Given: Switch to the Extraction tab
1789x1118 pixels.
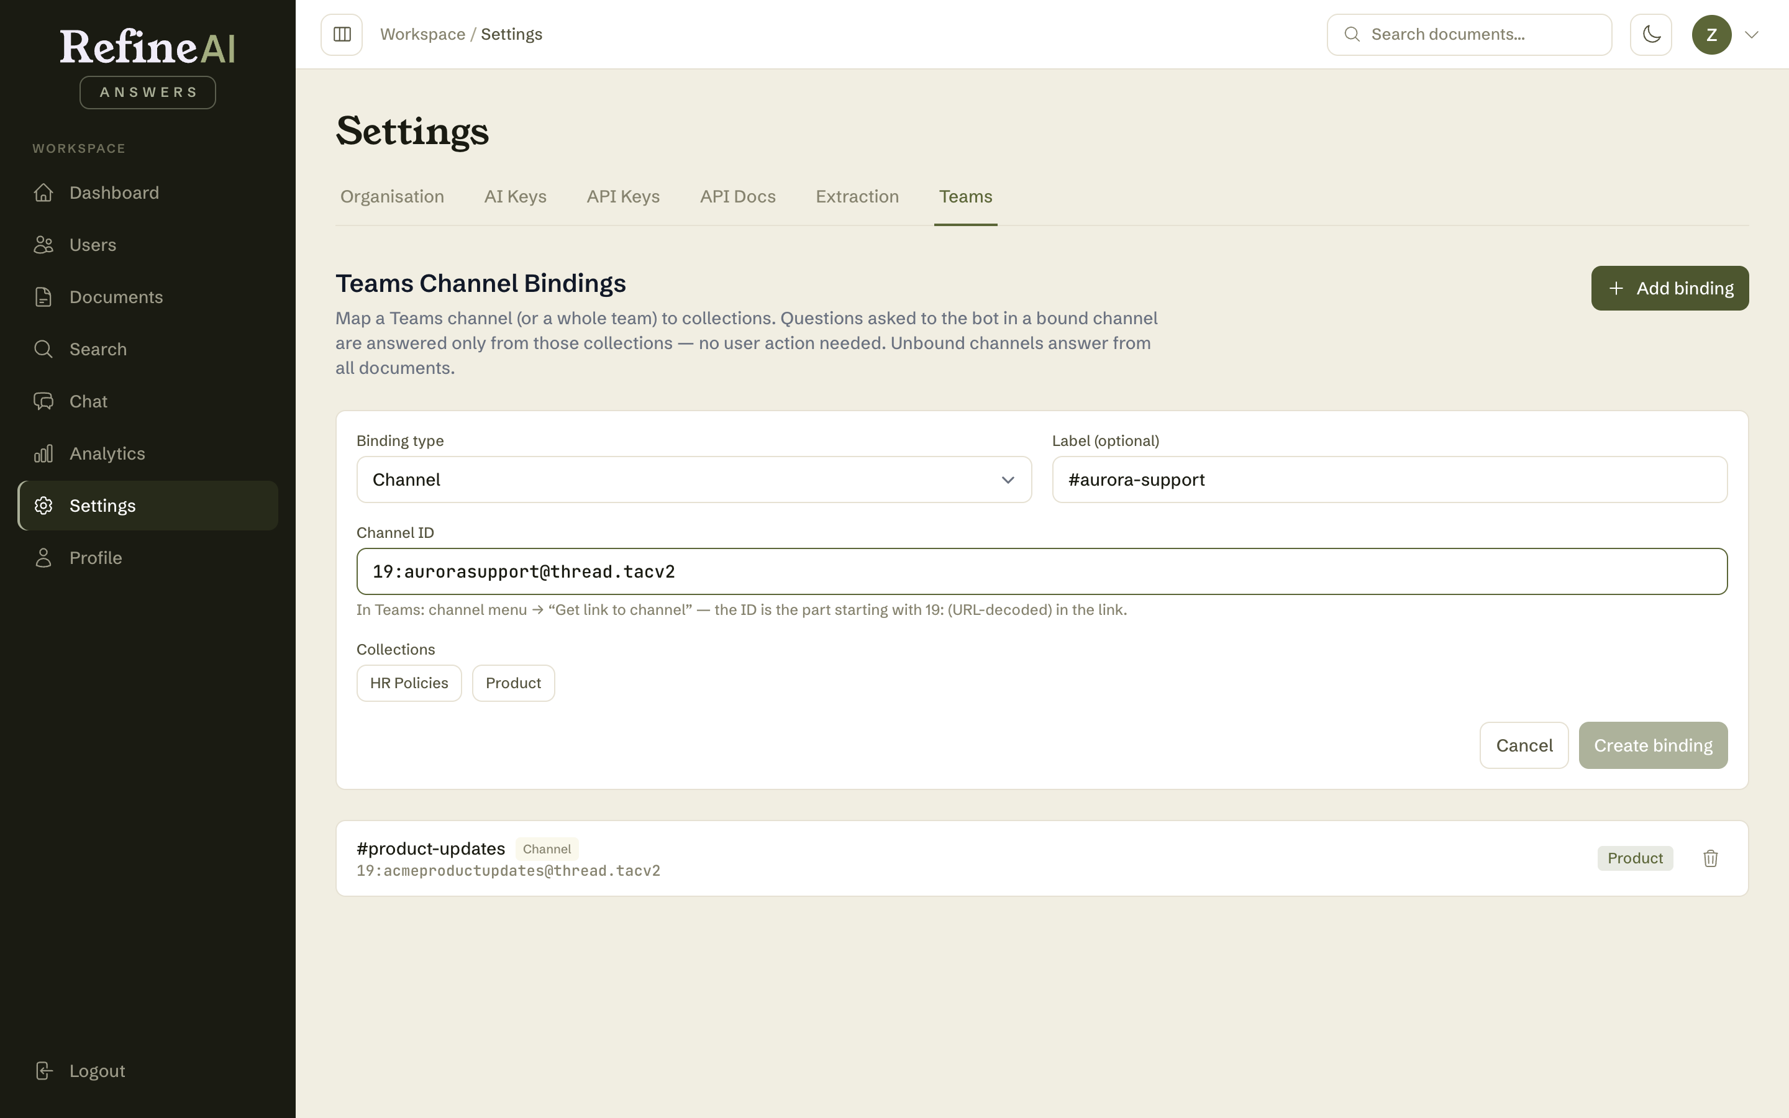Looking at the screenshot, I should [x=857, y=197].
